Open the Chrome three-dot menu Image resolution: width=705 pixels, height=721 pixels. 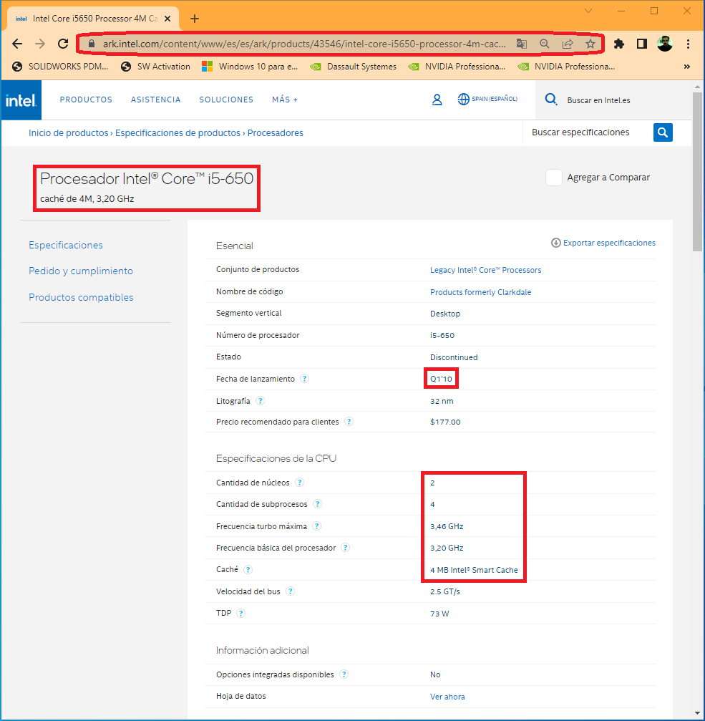point(688,44)
